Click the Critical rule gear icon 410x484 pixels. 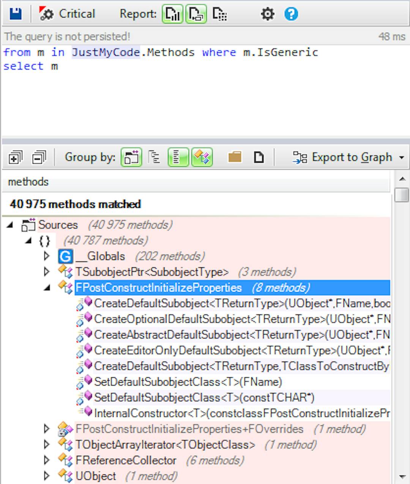[46, 14]
